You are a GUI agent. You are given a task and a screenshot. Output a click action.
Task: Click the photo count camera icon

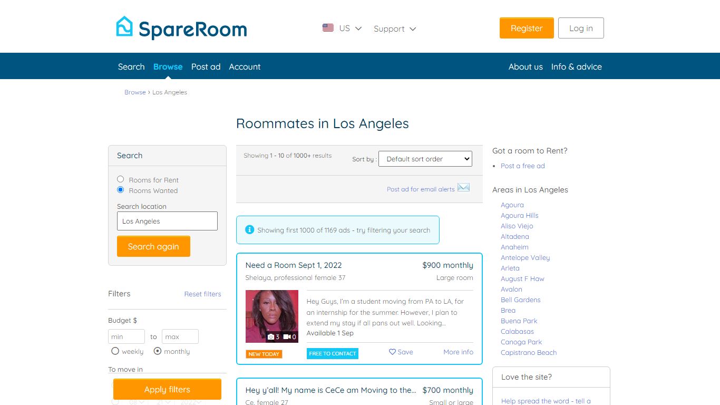[x=271, y=337]
